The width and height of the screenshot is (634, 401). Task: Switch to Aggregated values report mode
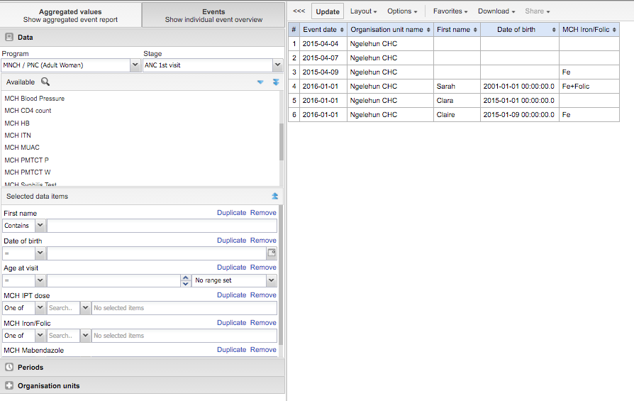pos(70,16)
